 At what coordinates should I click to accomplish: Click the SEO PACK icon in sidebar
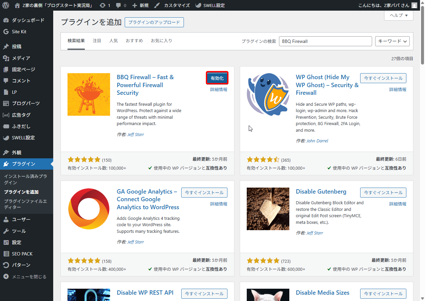(x=6, y=254)
